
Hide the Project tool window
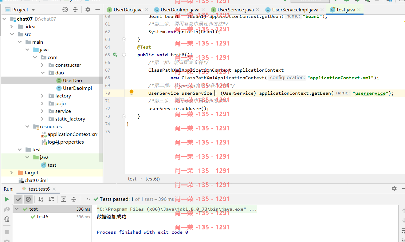tap(98, 10)
